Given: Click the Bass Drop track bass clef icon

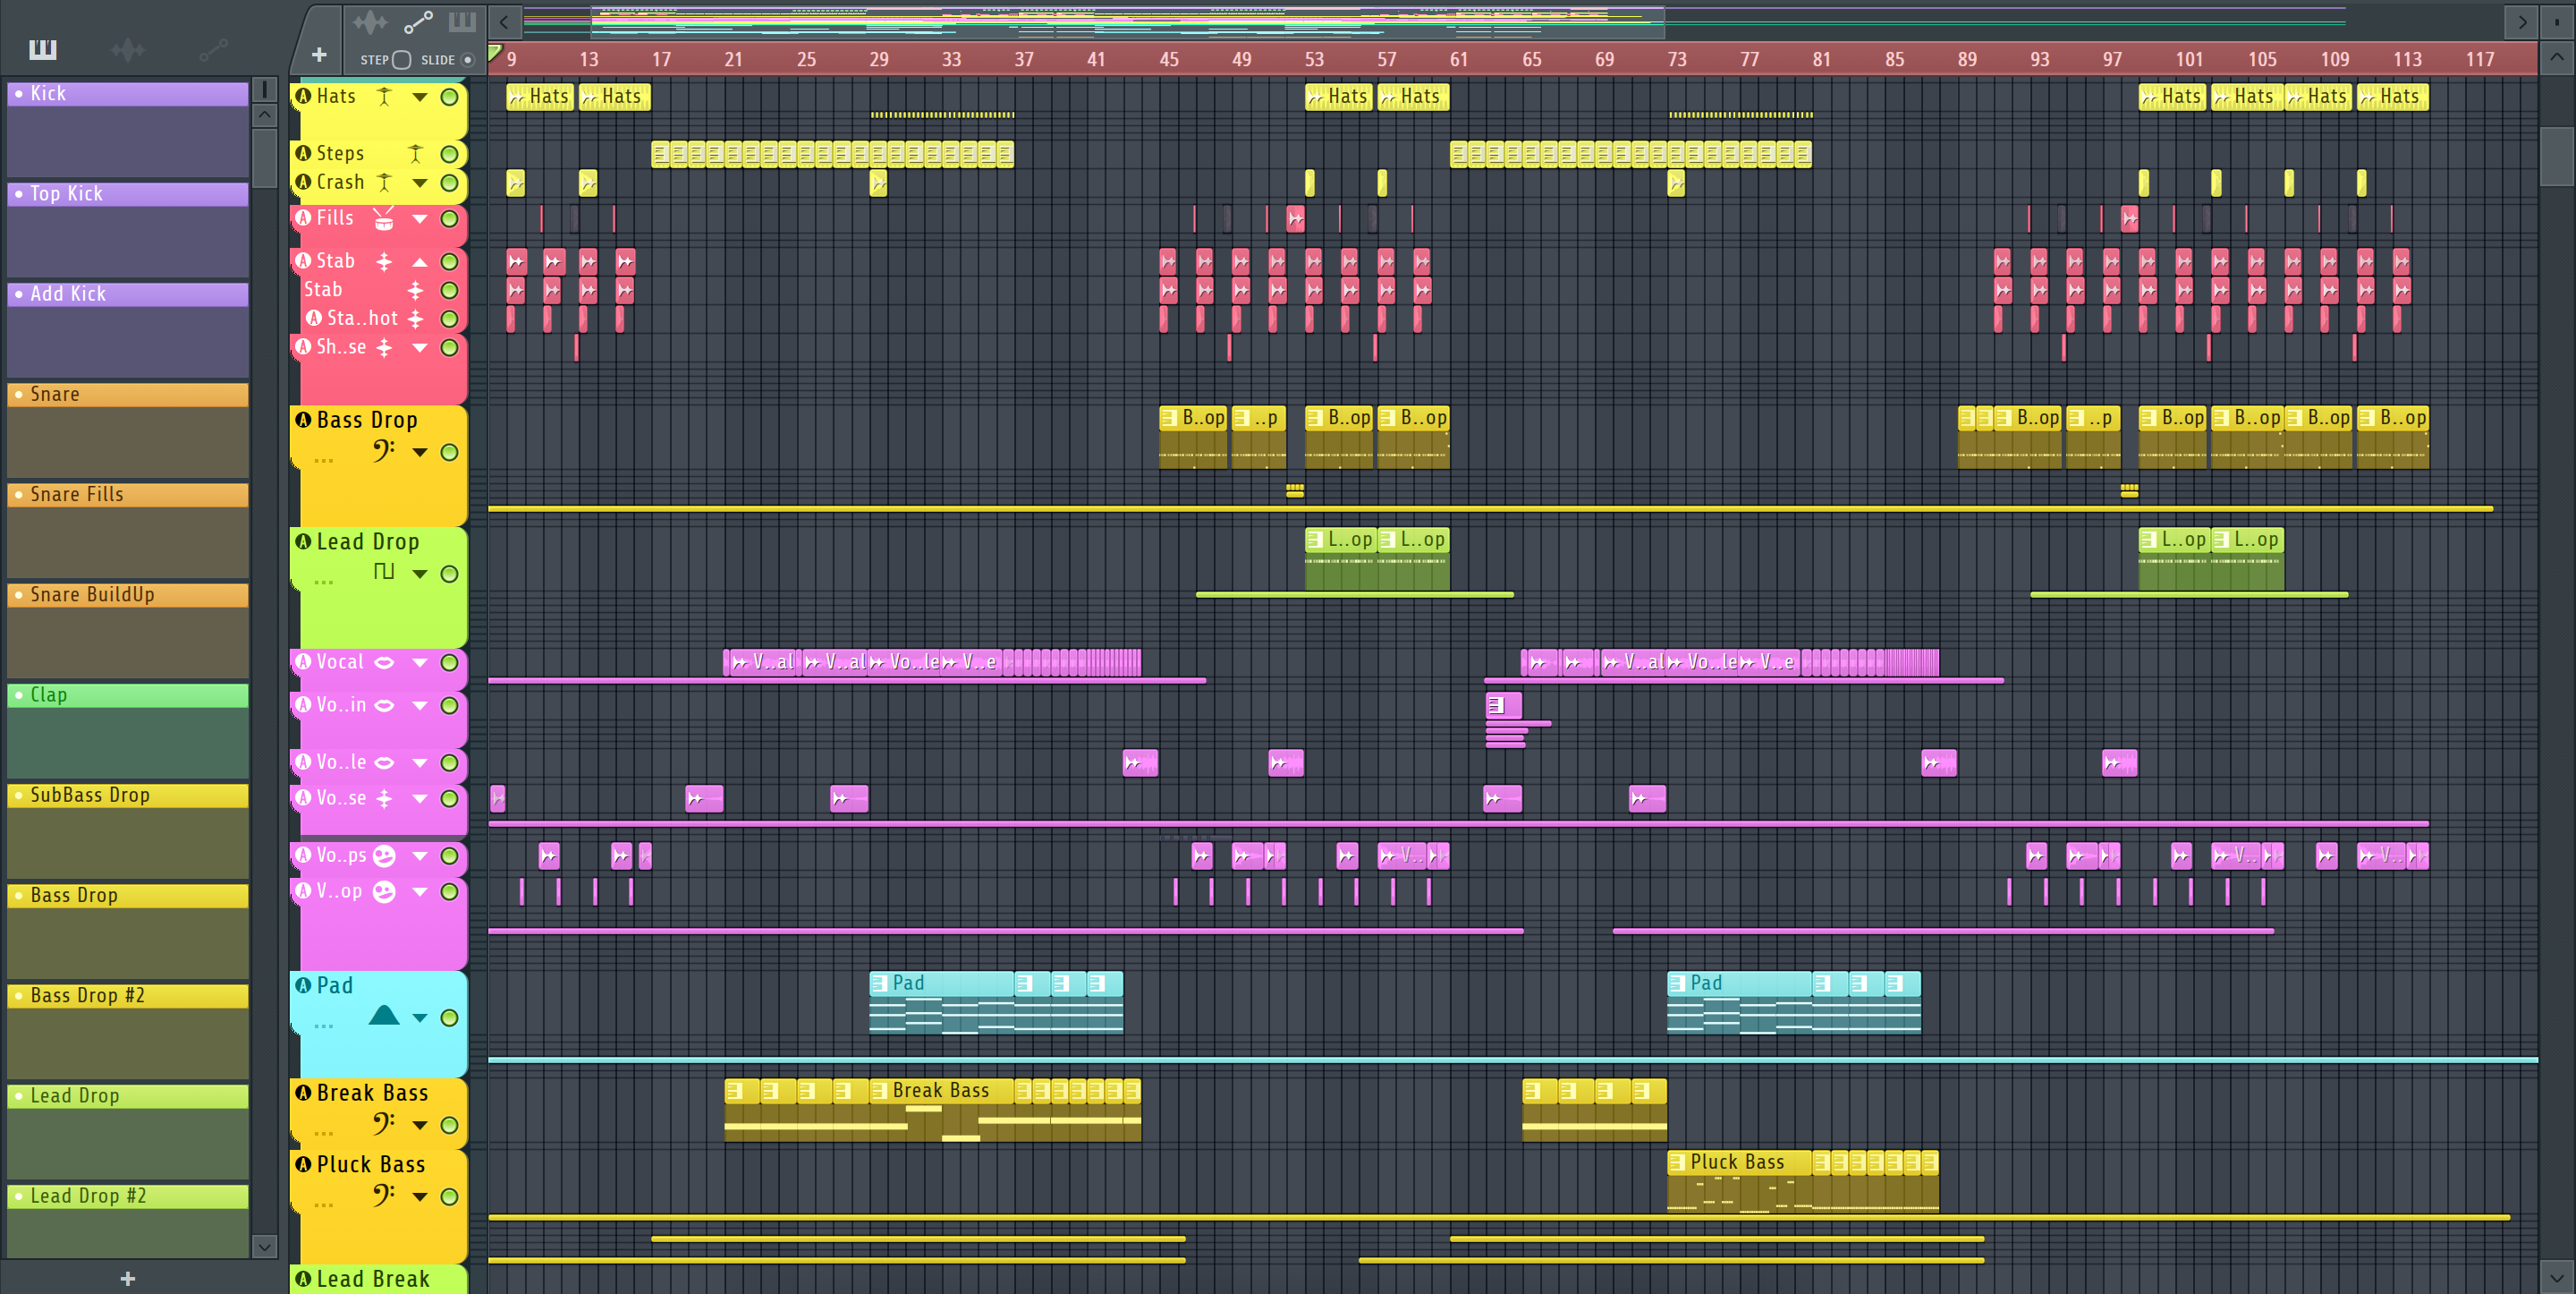Looking at the screenshot, I should (384, 450).
